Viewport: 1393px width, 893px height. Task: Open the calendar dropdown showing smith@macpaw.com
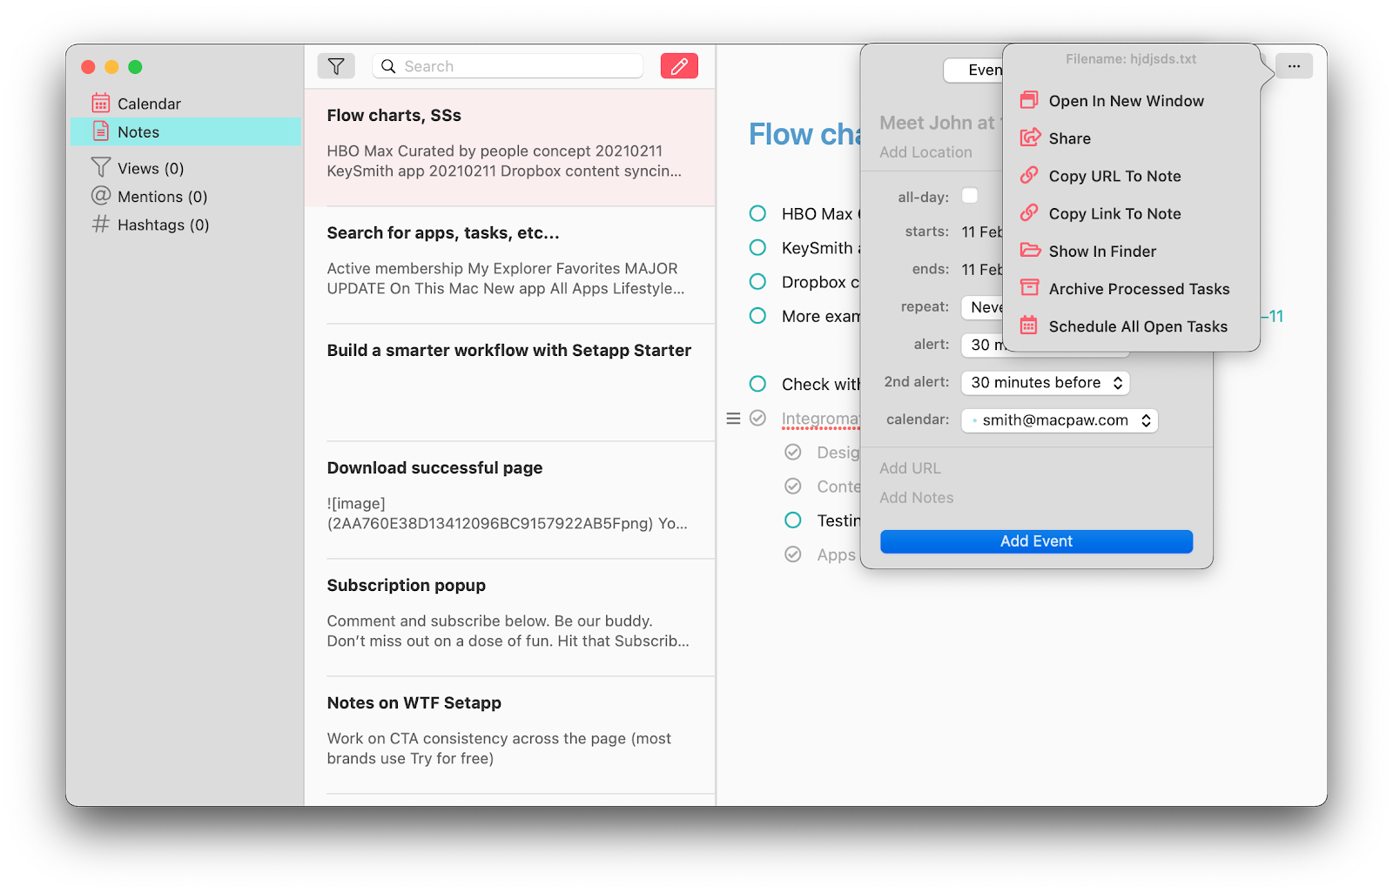(1059, 420)
